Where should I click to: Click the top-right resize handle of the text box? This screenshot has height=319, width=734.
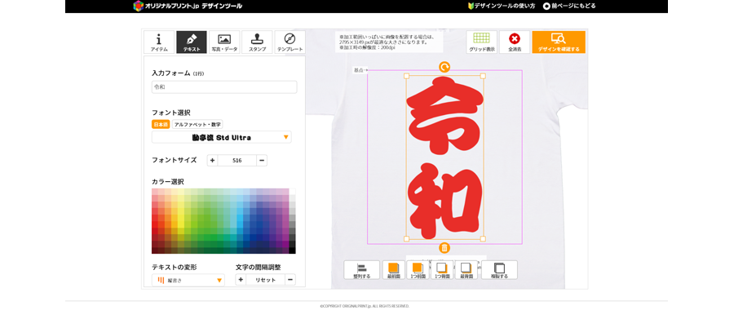483,75
